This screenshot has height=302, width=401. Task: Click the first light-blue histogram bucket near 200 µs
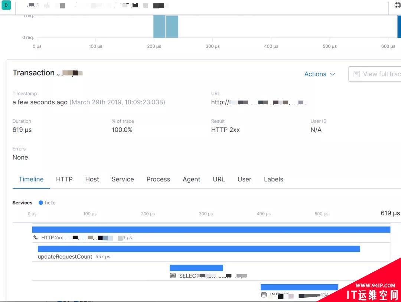tap(159, 27)
